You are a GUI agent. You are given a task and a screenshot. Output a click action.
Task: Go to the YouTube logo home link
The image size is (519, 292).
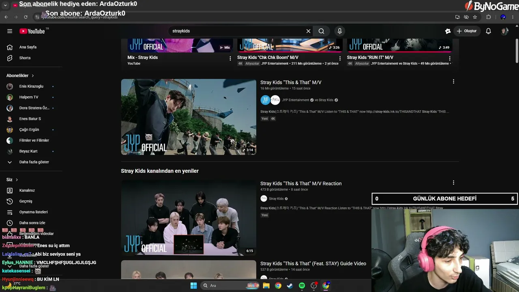(x=32, y=31)
